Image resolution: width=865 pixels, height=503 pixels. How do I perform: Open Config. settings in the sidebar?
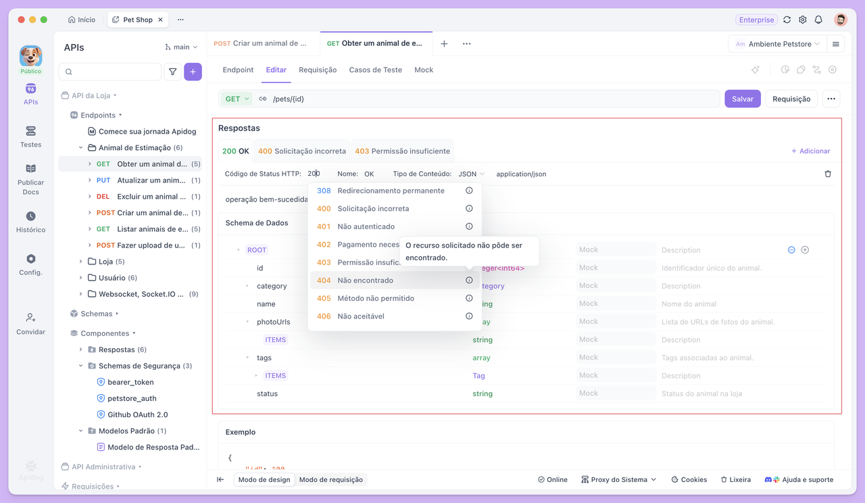pos(30,264)
